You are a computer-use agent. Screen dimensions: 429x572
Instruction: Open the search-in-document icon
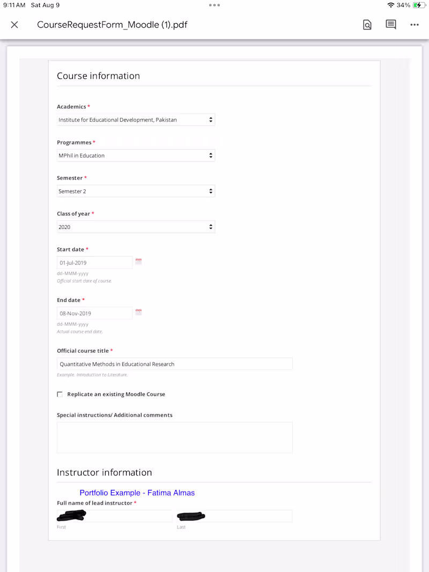click(367, 25)
